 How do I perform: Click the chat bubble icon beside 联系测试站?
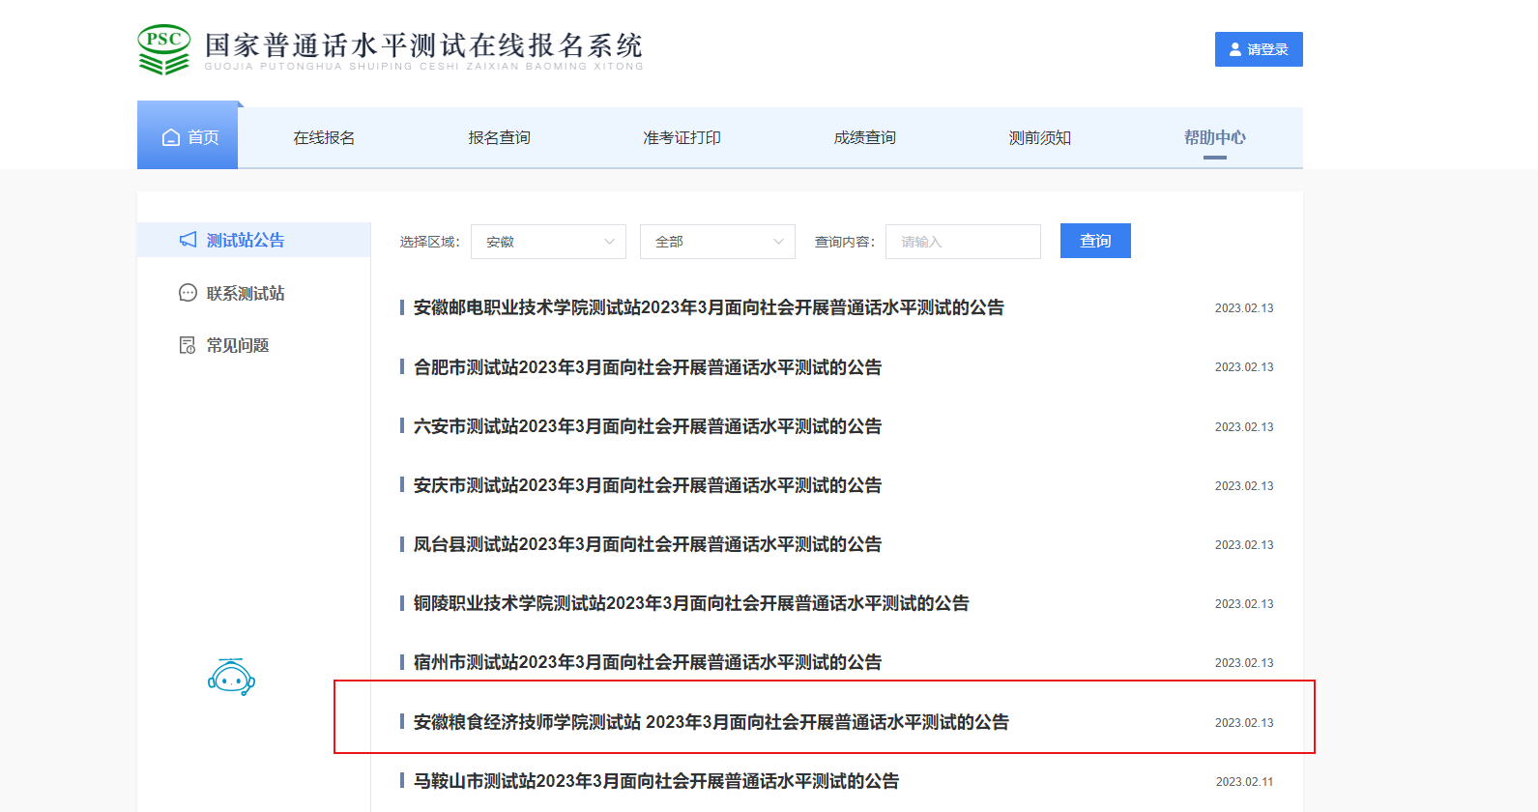click(188, 293)
